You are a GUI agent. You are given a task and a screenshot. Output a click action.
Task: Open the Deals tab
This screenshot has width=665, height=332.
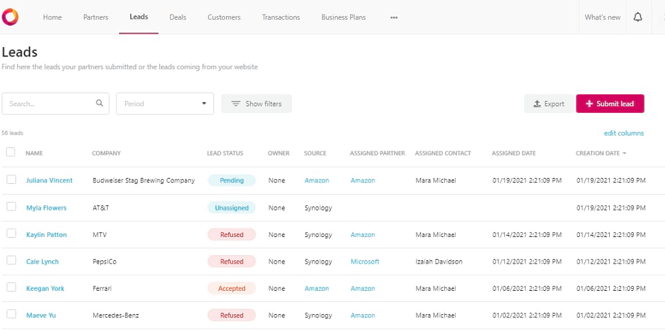point(178,17)
